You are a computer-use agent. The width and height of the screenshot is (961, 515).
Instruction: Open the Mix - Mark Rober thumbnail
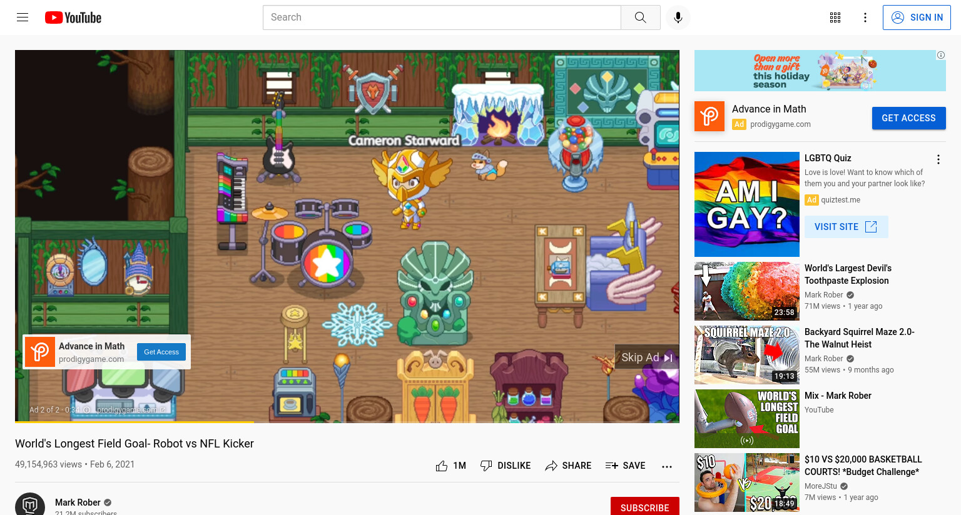747,419
